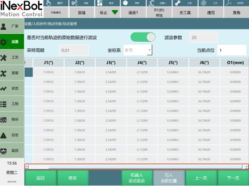The height and width of the screenshot is (186, 249).
Task: Select the highlighted first row marker
Action: tap(29, 72)
